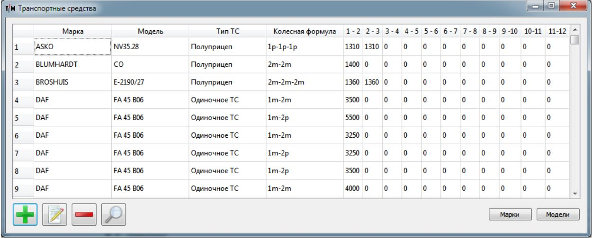Click 1m-2p in row 8
592x238 pixels.
point(305,171)
